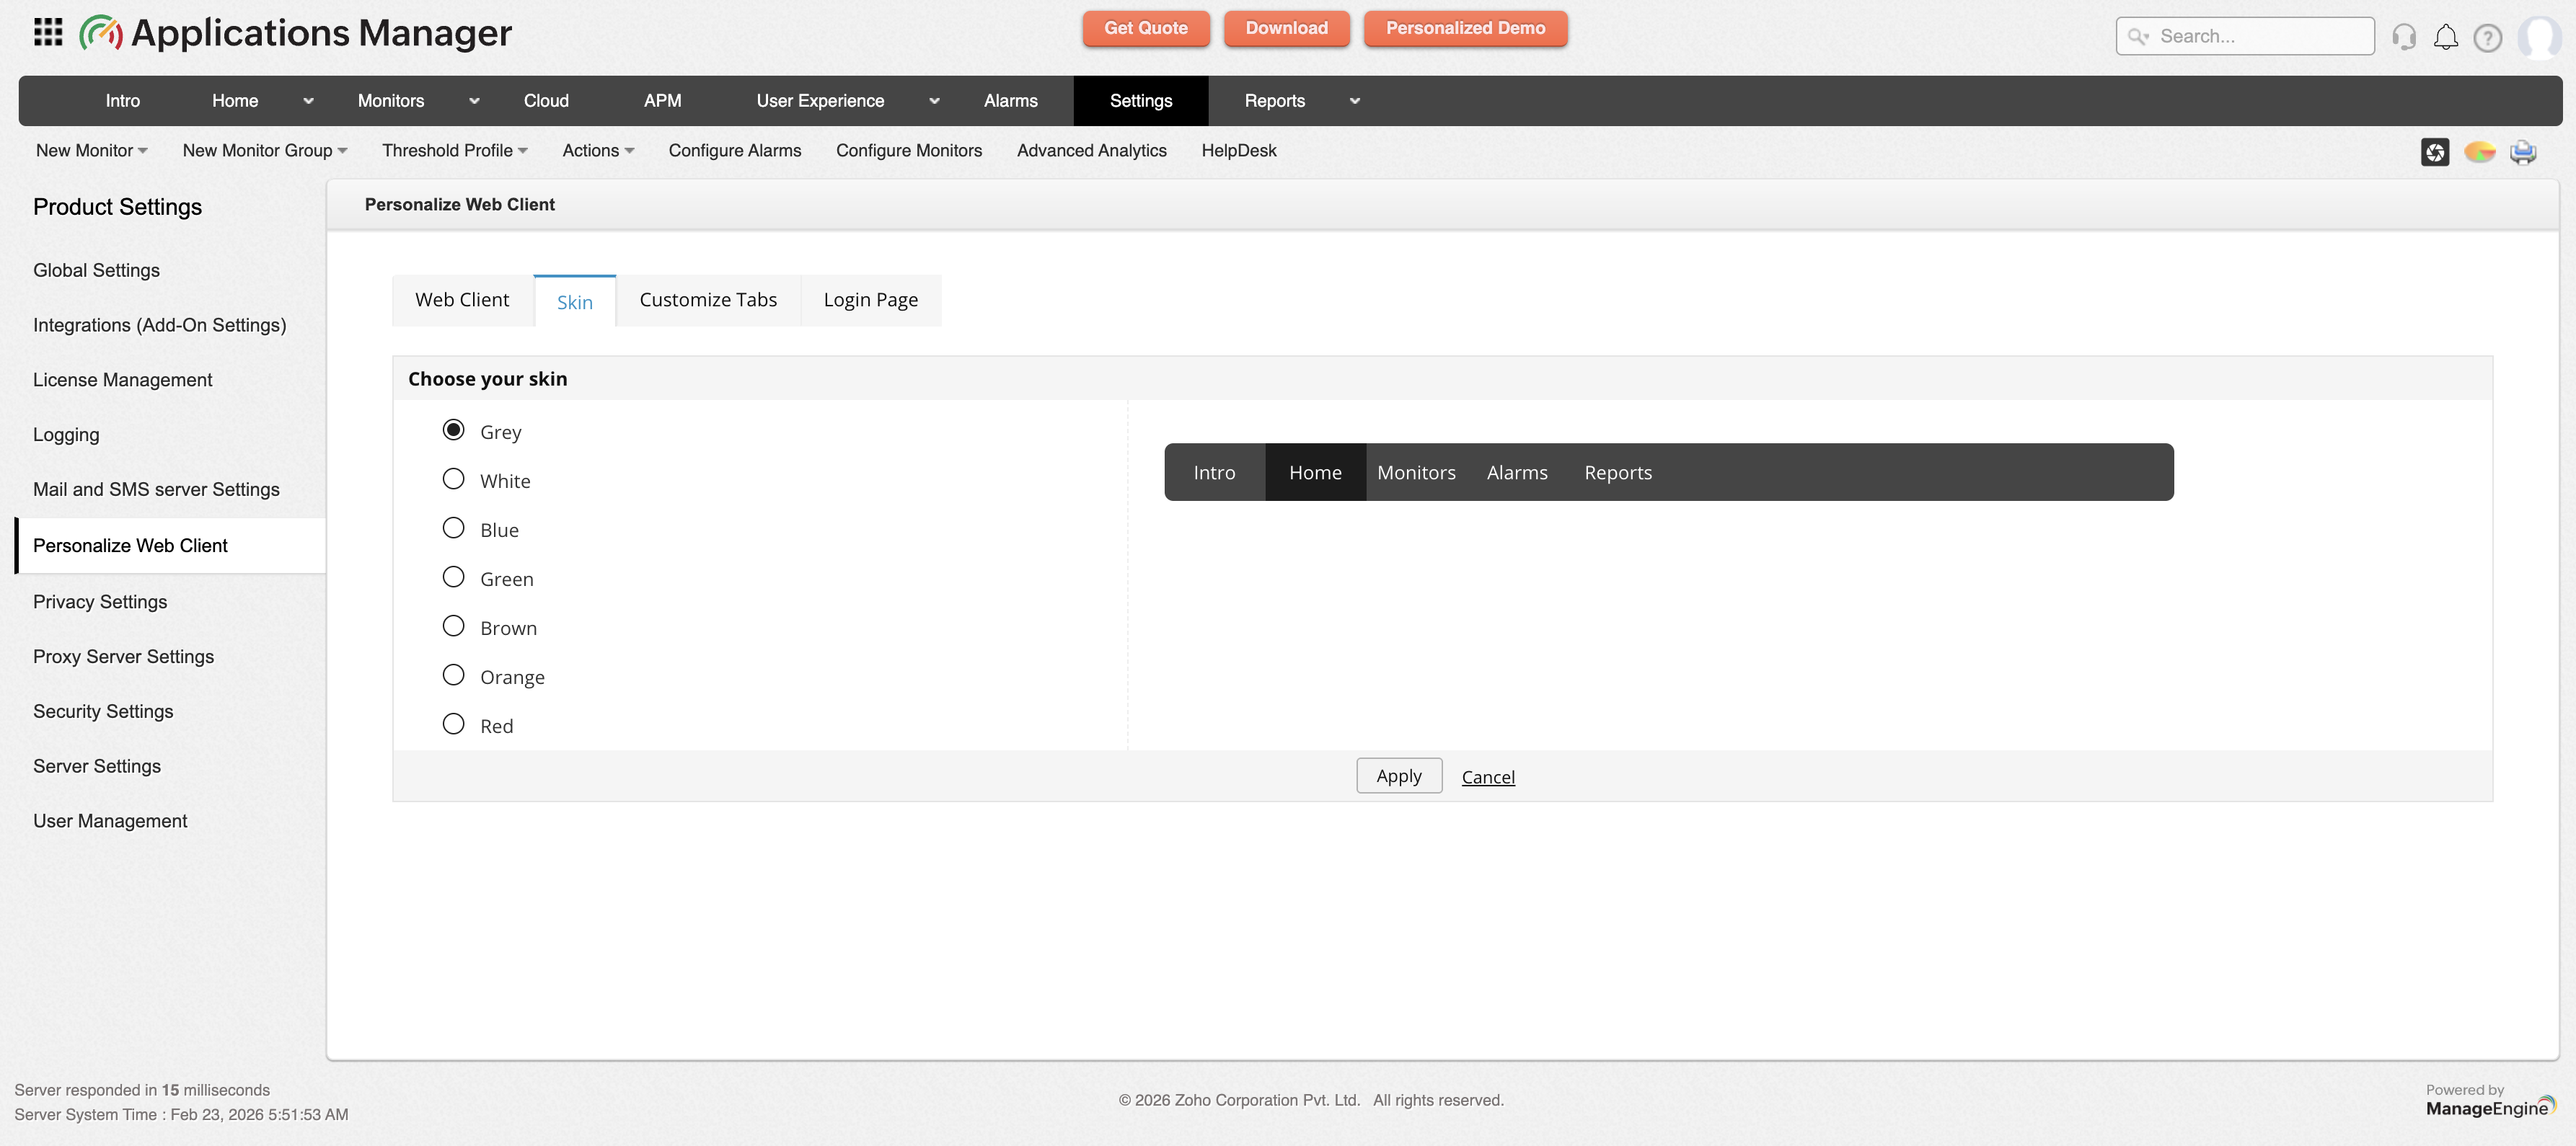Open the Login Page tab
This screenshot has width=2576, height=1146.
(870, 298)
